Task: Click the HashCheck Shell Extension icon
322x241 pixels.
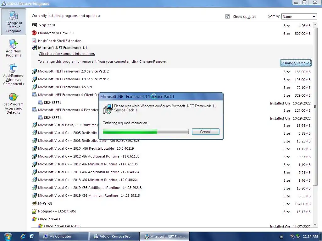Action: click(34, 41)
